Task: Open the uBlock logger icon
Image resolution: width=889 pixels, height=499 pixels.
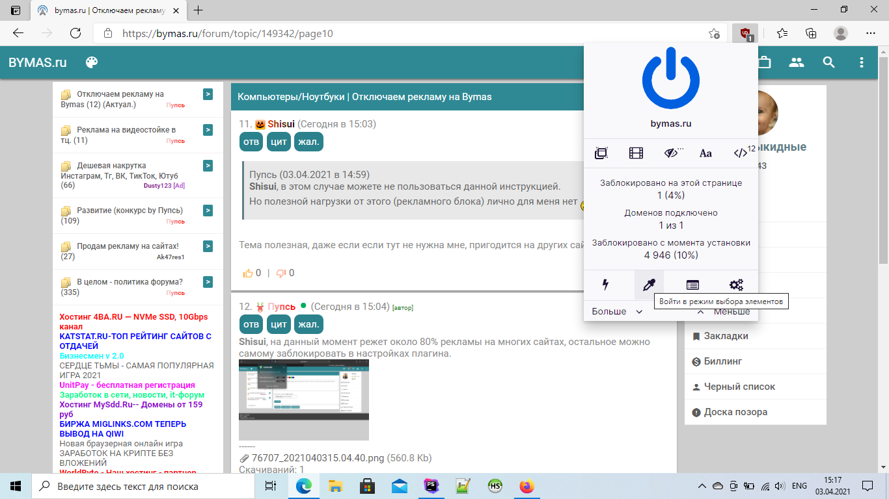Action: click(x=692, y=285)
